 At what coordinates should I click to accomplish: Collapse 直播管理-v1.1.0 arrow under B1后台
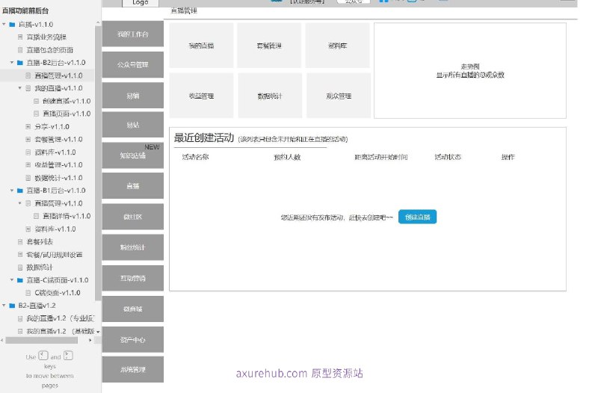[20, 203]
